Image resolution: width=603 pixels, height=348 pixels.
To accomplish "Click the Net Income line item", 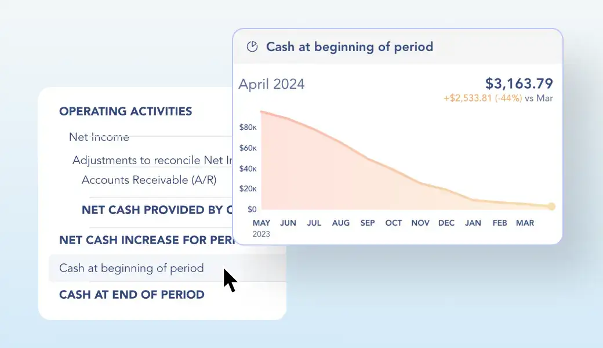I will (99, 137).
